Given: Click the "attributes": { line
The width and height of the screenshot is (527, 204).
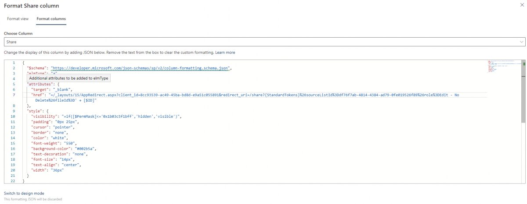Looking at the screenshot, I should (43, 84).
